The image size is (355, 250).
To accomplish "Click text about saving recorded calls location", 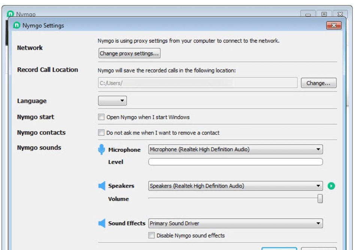I will [167, 70].
